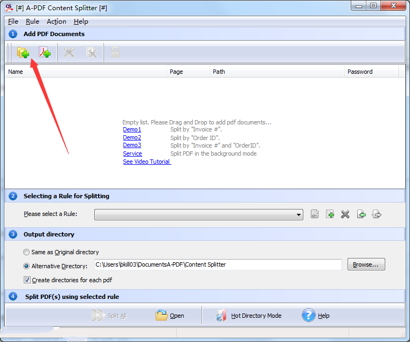
Task: Click the add new rule icon
Action: pyautogui.click(x=330, y=214)
